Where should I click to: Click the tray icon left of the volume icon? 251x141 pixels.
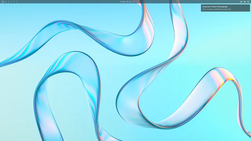coord(241,2)
